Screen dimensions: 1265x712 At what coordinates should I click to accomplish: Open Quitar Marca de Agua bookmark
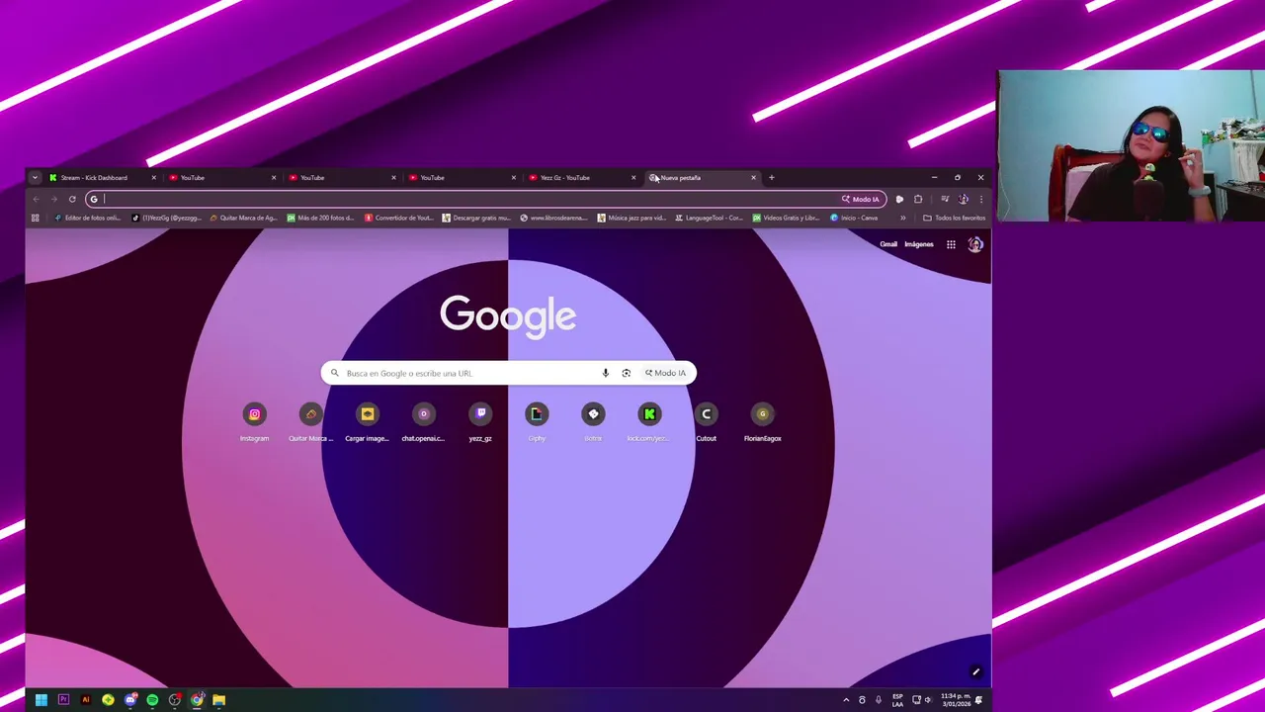[x=243, y=218]
